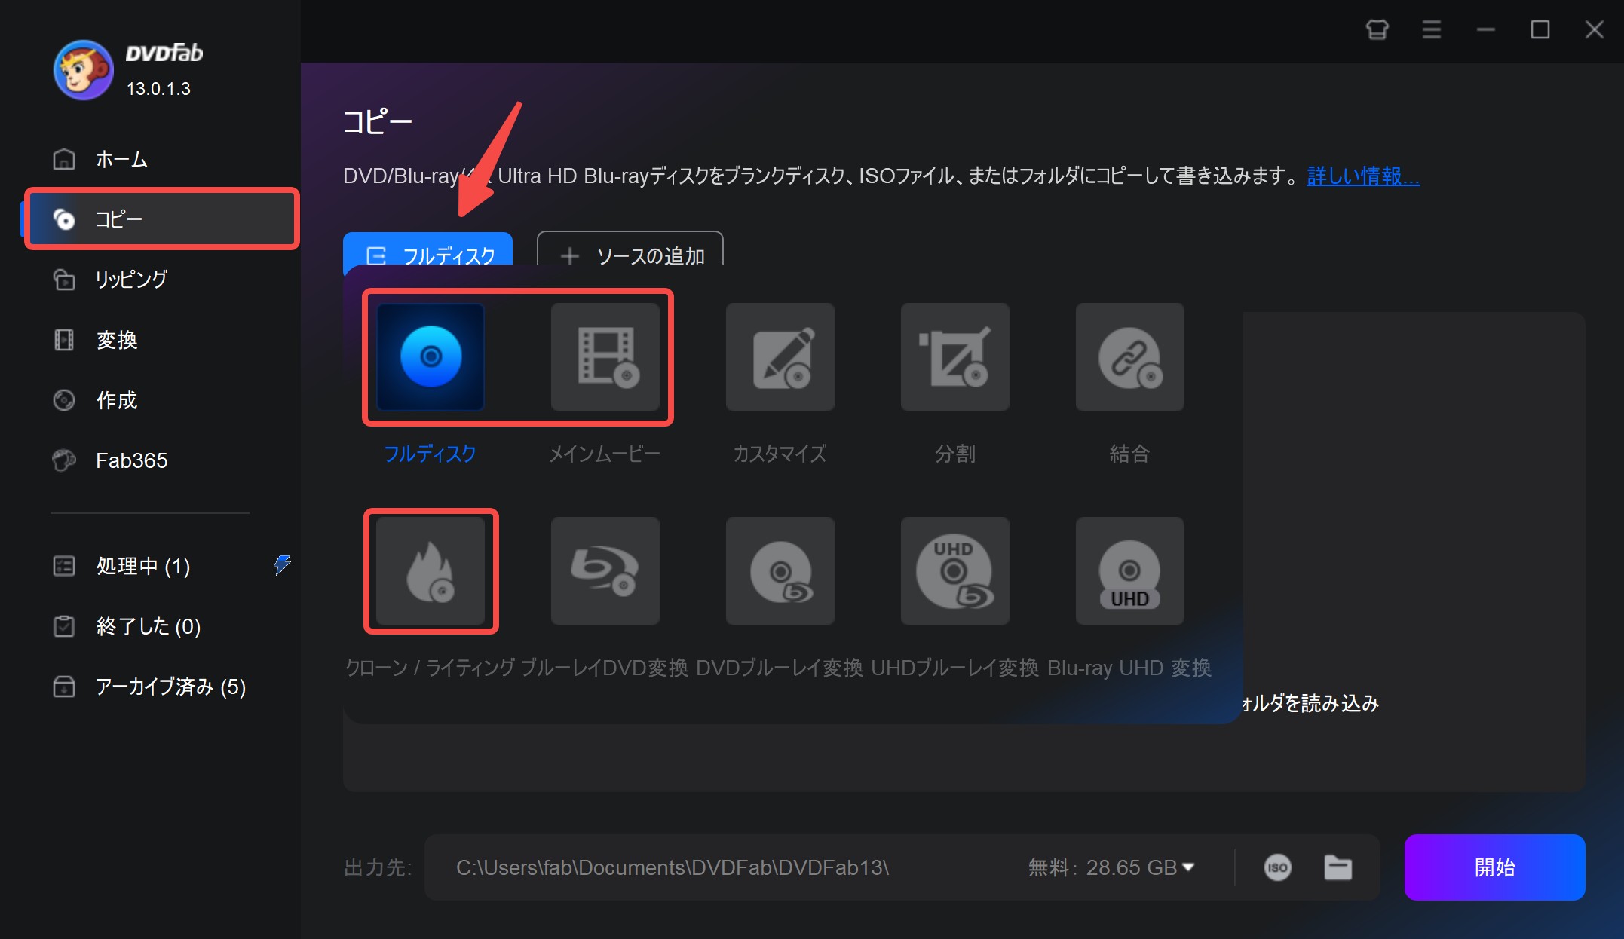Click the 分割 label

pos(955,454)
